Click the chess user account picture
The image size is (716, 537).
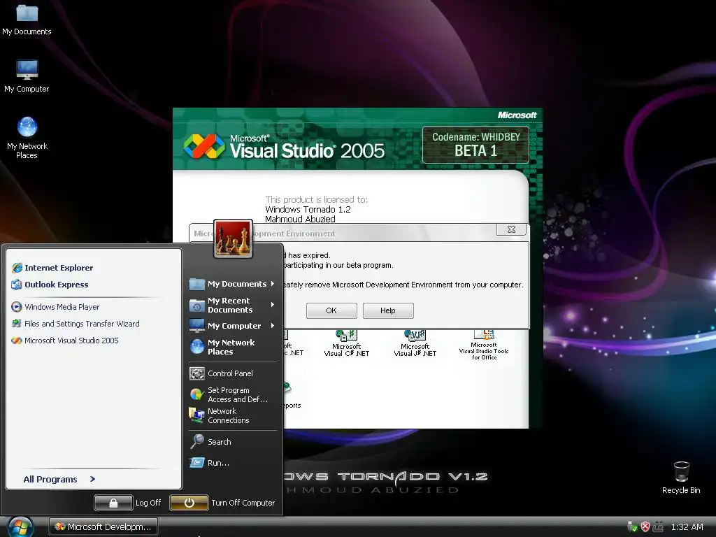tap(233, 238)
